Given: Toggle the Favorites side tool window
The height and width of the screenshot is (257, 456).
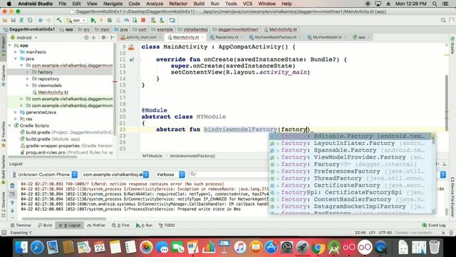Looking at the screenshot, I should [3, 134].
